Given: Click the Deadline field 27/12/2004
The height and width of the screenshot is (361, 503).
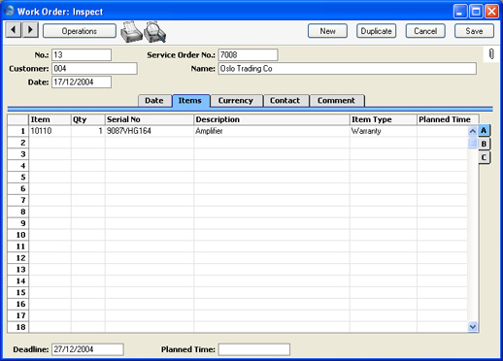Looking at the screenshot, I should [87, 349].
